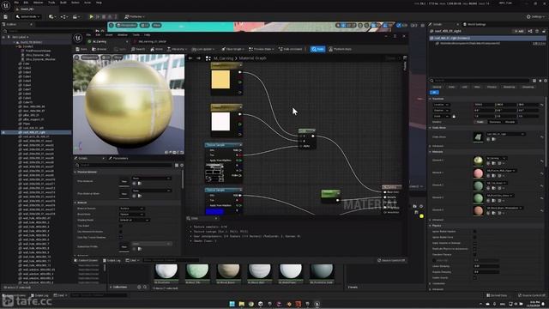Click the gold sphere material preview viewport
The width and height of the screenshot is (549, 309).
(x=129, y=105)
